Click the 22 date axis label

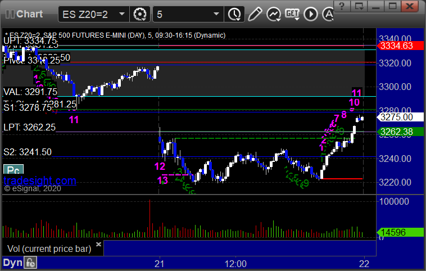point(364,264)
